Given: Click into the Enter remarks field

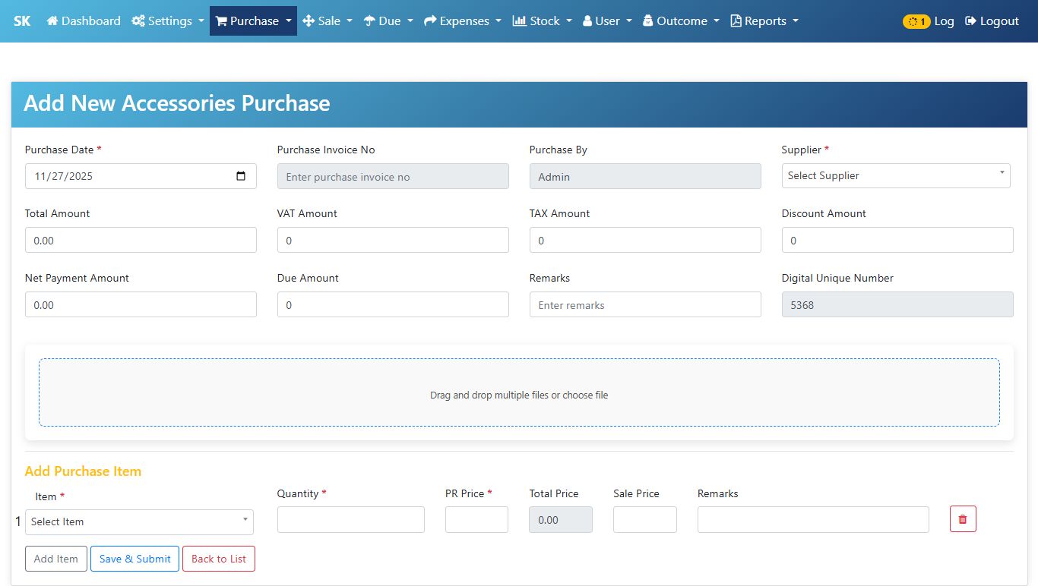Looking at the screenshot, I should pos(644,305).
